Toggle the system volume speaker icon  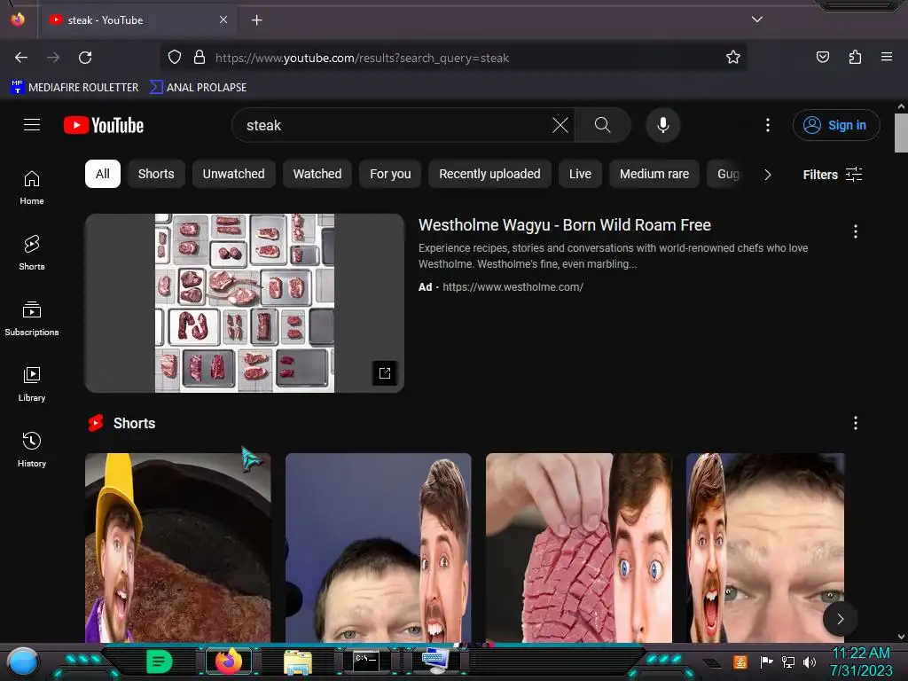click(x=809, y=661)
